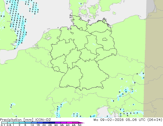The image size is (163, 126).
Task: Click the 30–35 mm purple legend box
Action: (x=58, y=123)
